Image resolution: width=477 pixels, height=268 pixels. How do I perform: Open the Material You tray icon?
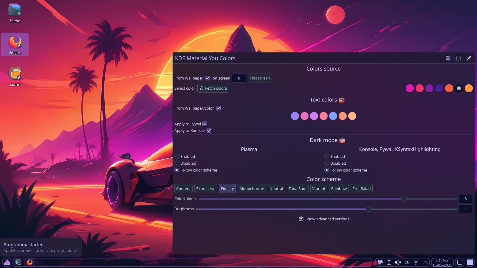pos(380,262)
